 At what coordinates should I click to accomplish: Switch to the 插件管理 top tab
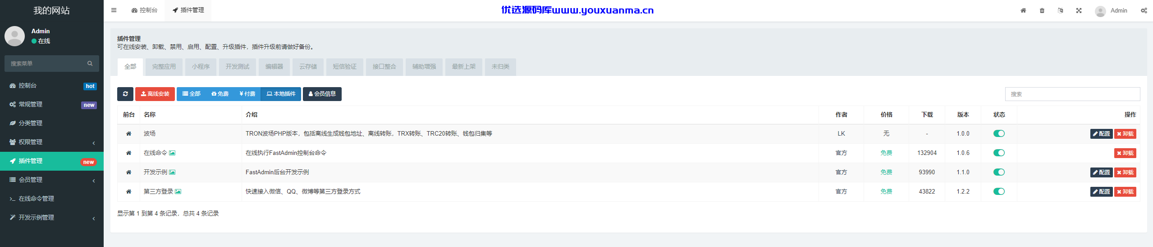point(188,10)
